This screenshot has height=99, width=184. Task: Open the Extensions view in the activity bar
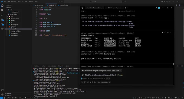(2, 19)
